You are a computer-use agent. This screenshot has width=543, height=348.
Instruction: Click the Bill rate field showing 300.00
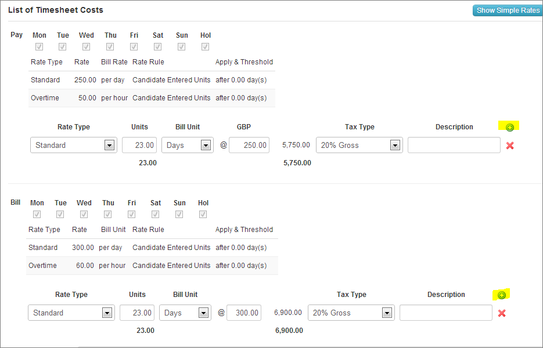pyautogui.click(x=244, y=313)
